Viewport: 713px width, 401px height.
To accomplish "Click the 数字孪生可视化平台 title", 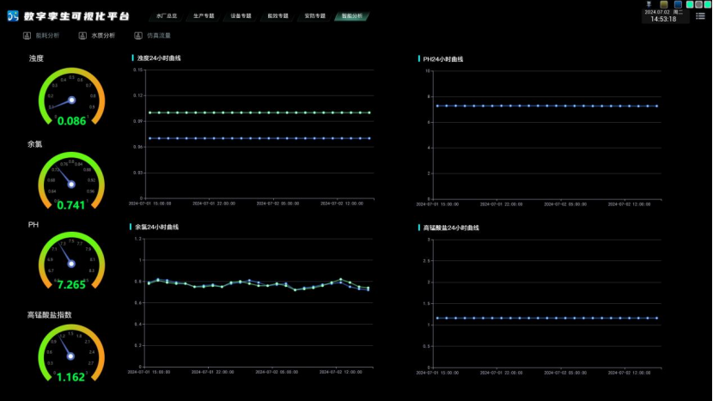I will 76,16.
